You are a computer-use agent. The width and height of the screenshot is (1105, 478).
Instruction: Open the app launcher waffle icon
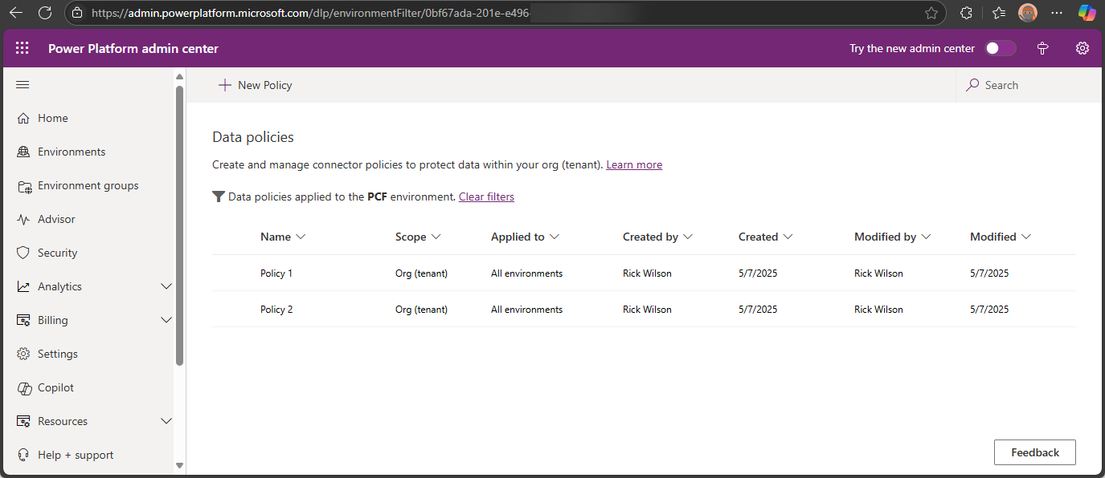[23, 48]
